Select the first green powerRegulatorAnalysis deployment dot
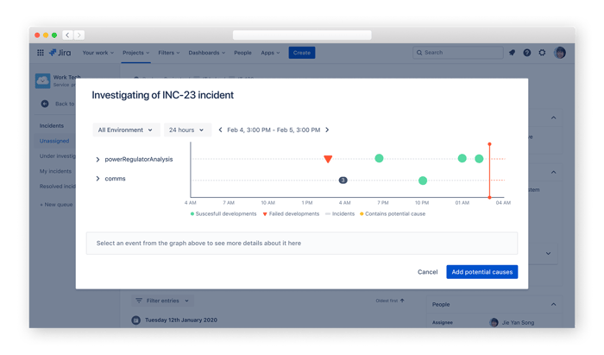 (379, 158)
